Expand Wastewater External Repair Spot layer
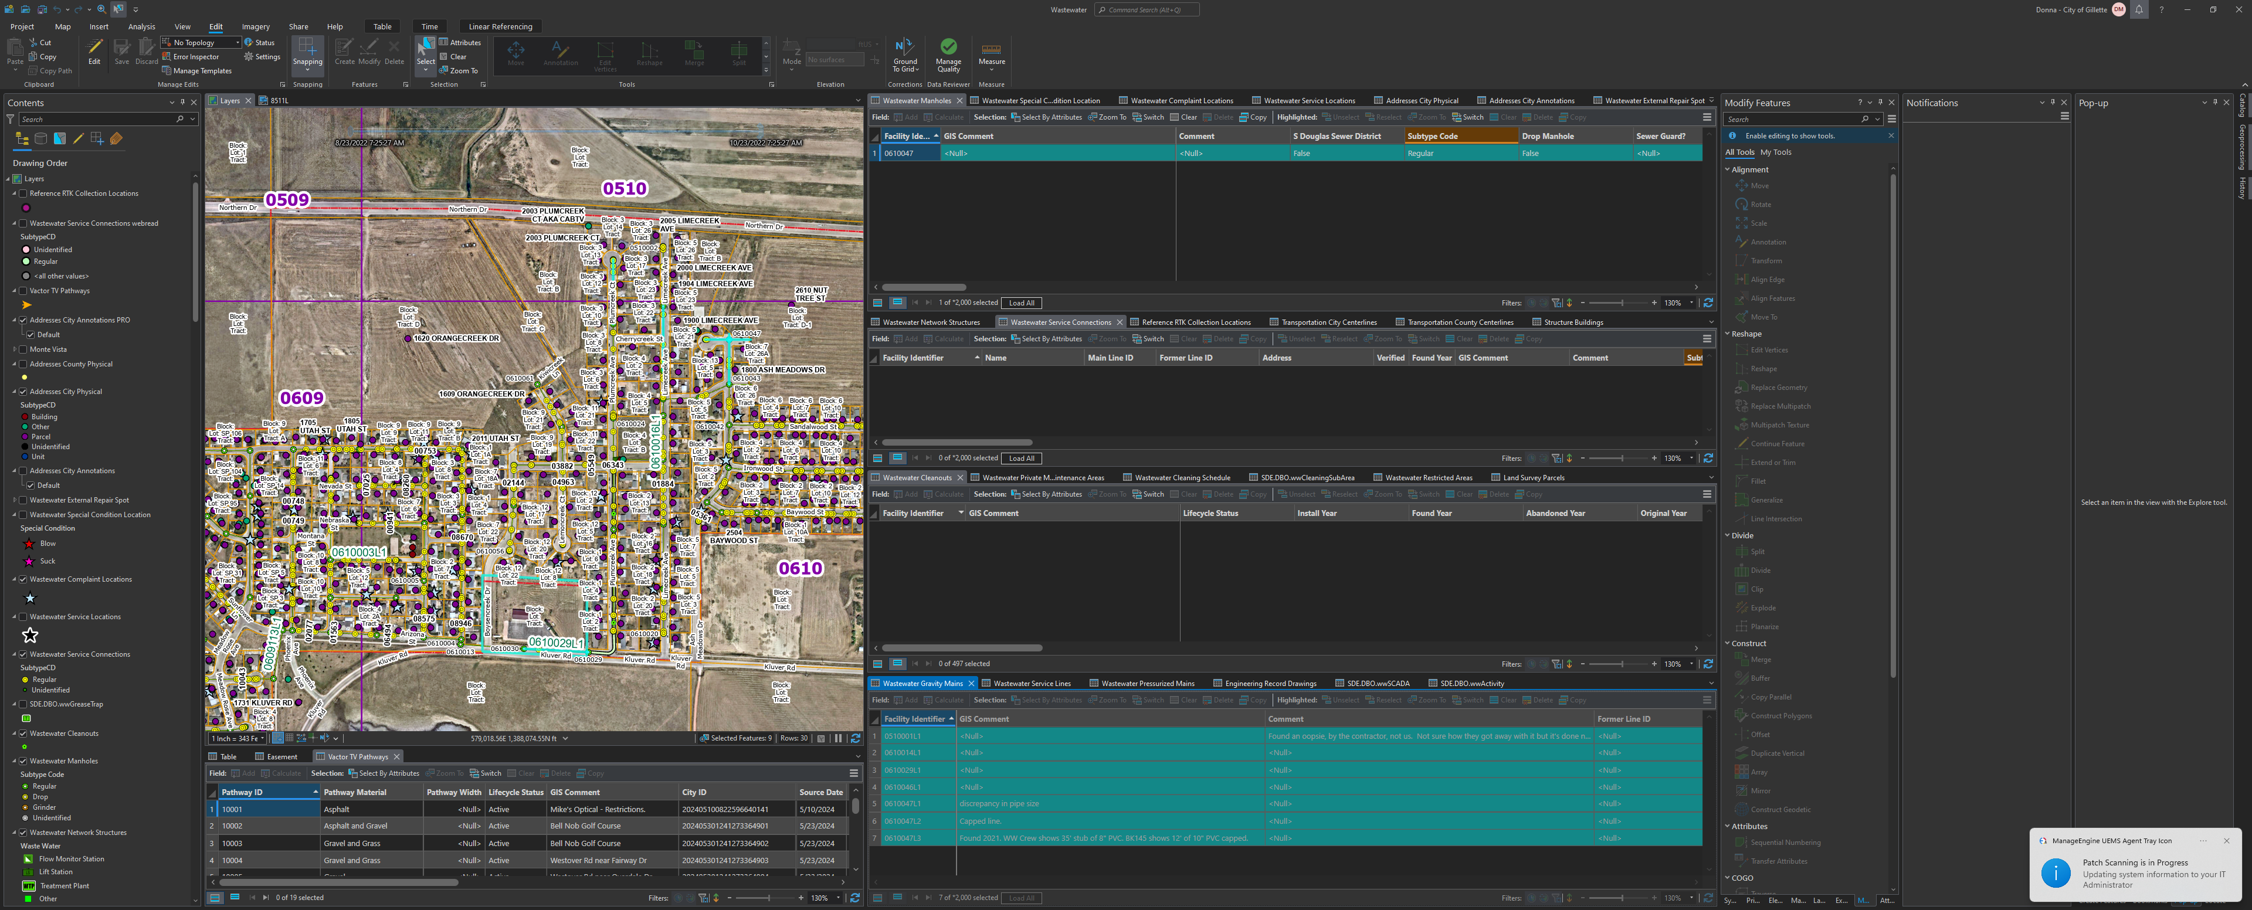The height and width of the screenshot is (910, 2252). coord(15,501)
